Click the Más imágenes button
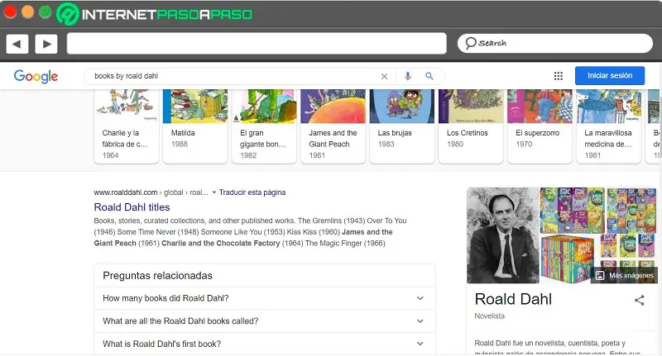662x356 pixels. 626,276
